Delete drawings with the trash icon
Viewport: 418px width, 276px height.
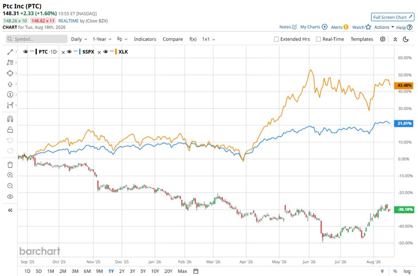click(x=10, y=164)
